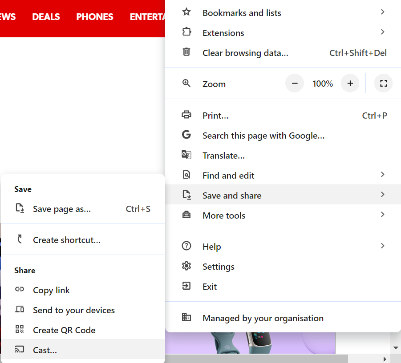Choose Send to your devices
Viewport: 401px width, 363px height.
[83, 310]
